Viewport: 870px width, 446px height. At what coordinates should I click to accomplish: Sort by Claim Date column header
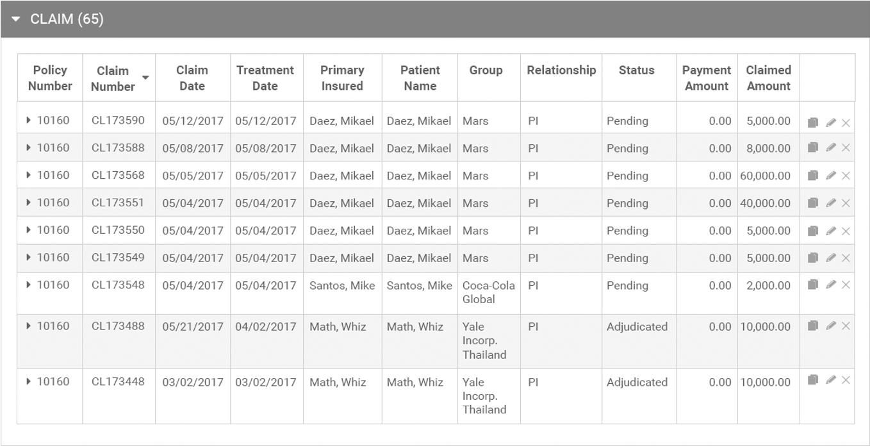point(192,78)
